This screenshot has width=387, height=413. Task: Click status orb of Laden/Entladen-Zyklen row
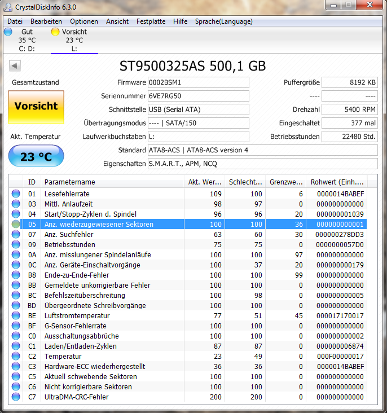click(16, 346)
